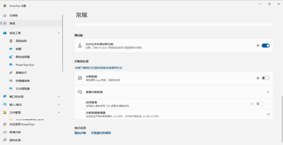Collapse the 系统工具 group chevron
283x145 pixels.
pyautogui.click(x=59, y=33)
